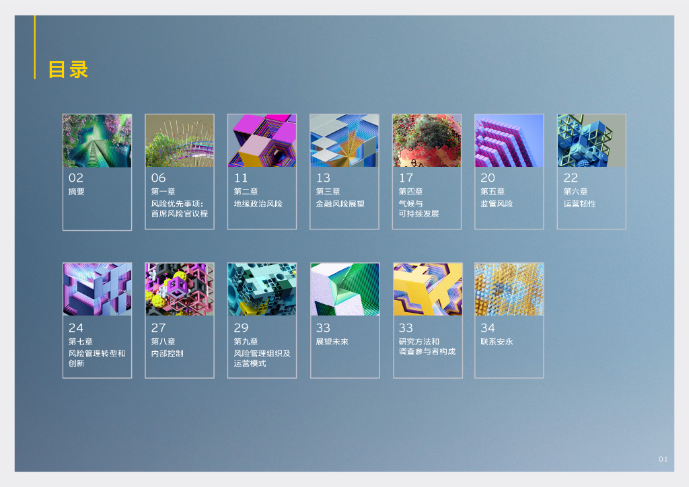Select the 运营韧性 chapter thumbnail image

click(x=591, y=141)
